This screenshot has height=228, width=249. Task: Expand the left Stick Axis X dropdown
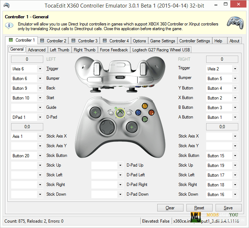tap(40, 136)
